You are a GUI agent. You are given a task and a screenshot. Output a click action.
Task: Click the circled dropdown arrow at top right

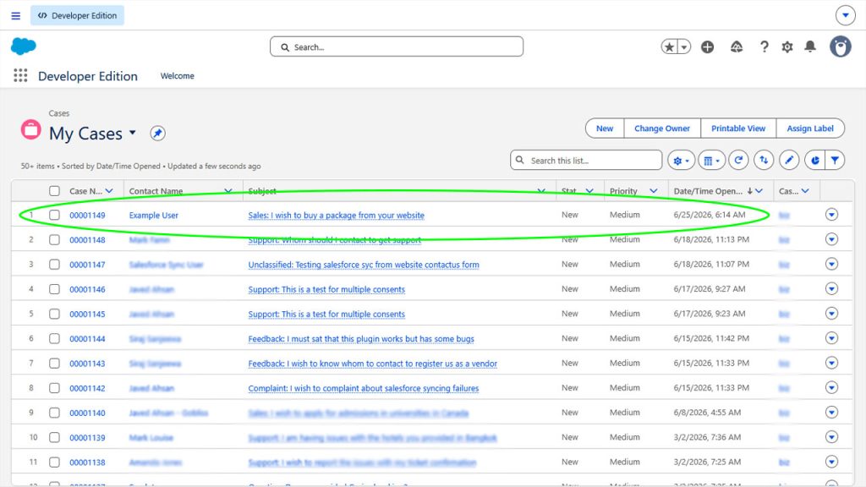[x=845, y=15]
